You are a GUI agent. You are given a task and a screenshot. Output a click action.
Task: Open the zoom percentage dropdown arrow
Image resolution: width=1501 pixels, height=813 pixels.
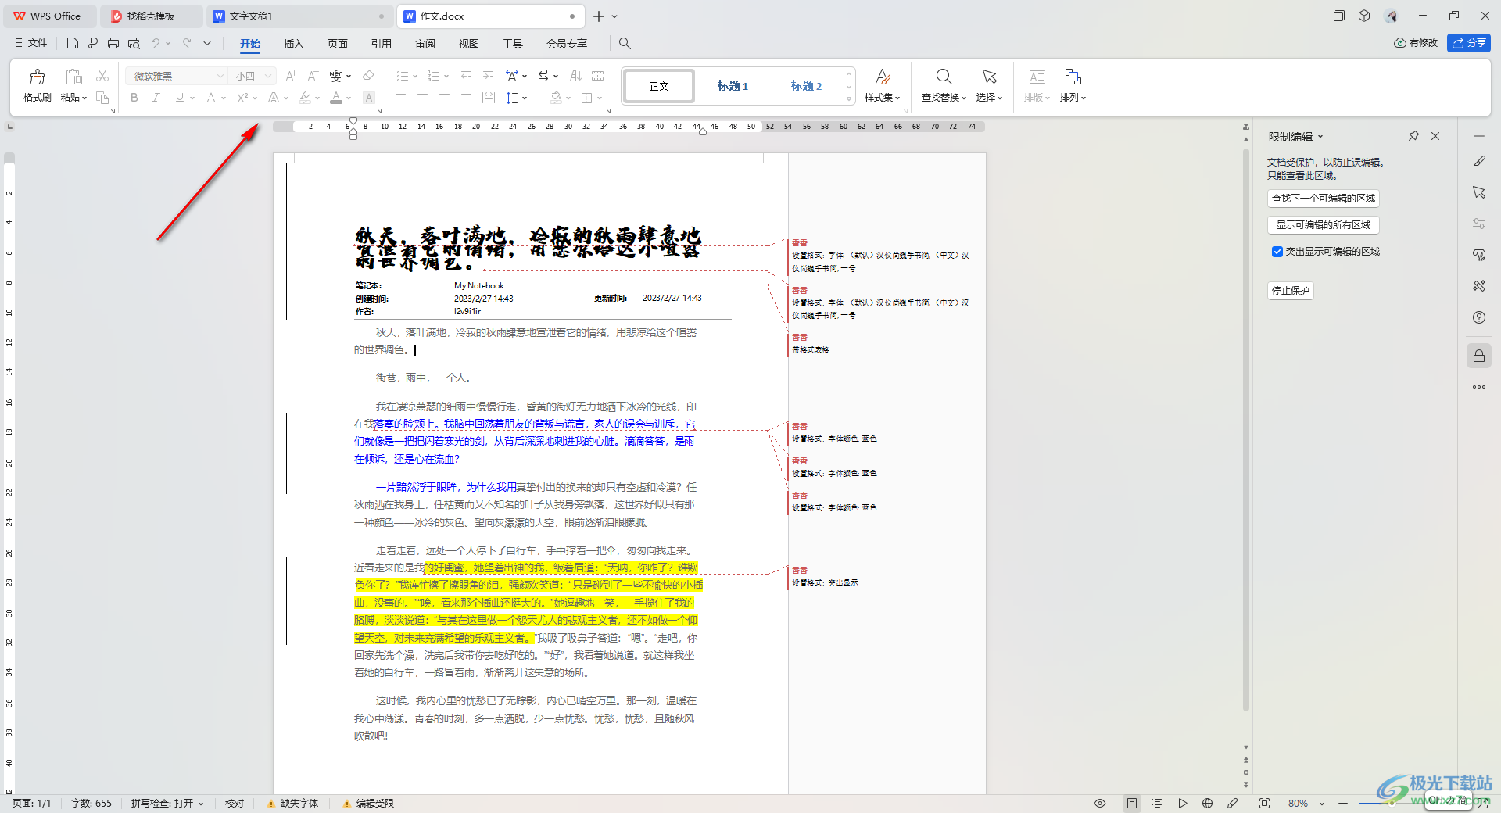(x=1322, y=803)
